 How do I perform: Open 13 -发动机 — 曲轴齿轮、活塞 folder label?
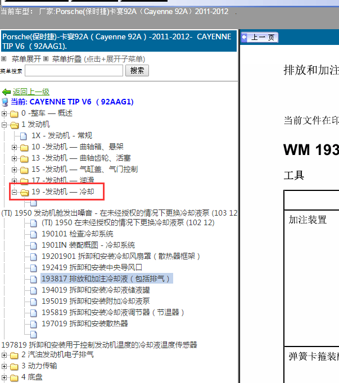point(81,158)
